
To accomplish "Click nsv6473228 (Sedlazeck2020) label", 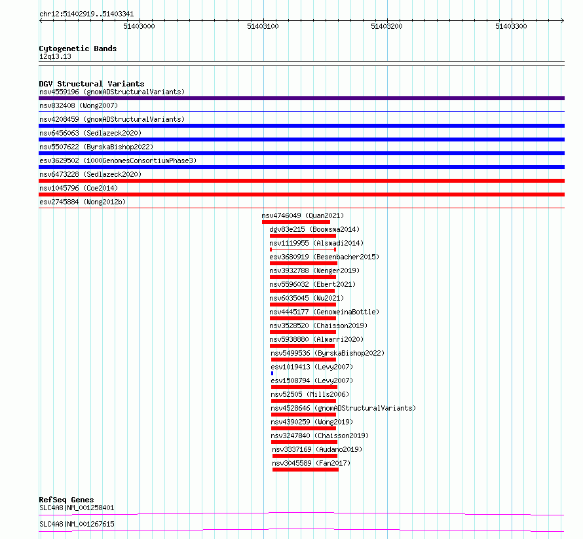I will coord(90,174).
